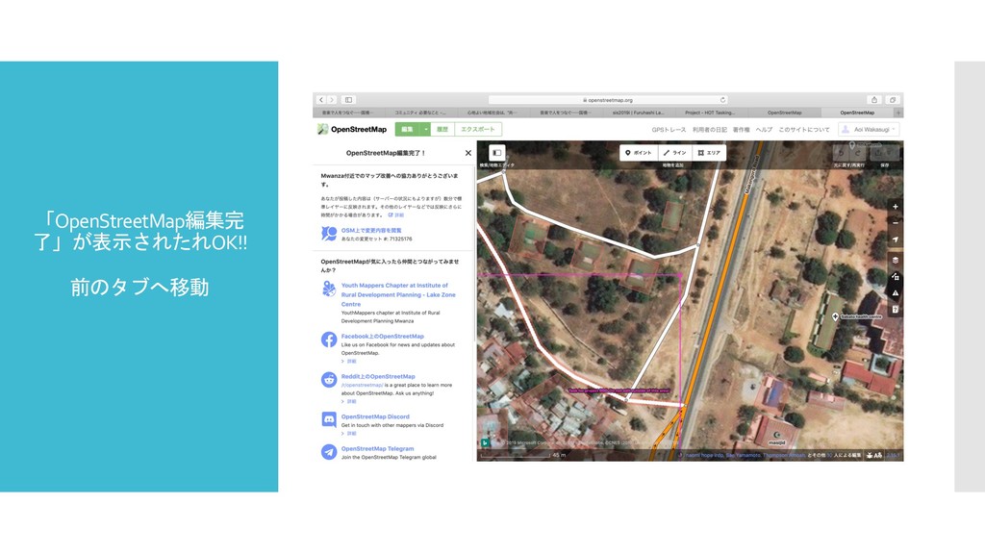Open the issues warning triangle icon
This screenshot has height=554, width=985.
(896, 292)
